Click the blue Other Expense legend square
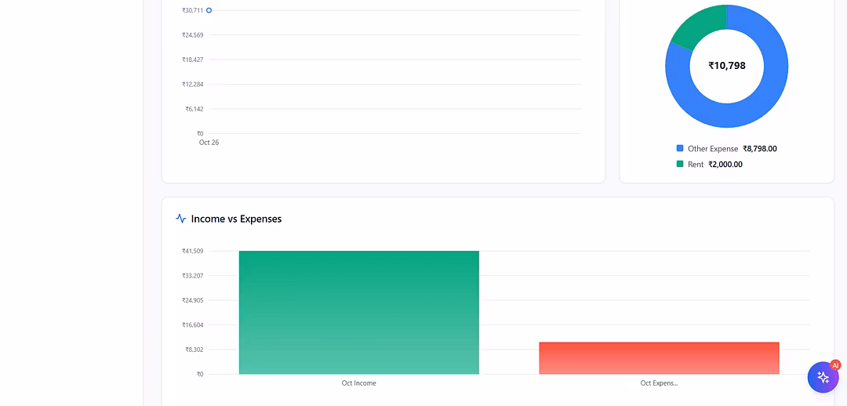The width and height of the screenshot is (847, 406). (x=680, y=148)
